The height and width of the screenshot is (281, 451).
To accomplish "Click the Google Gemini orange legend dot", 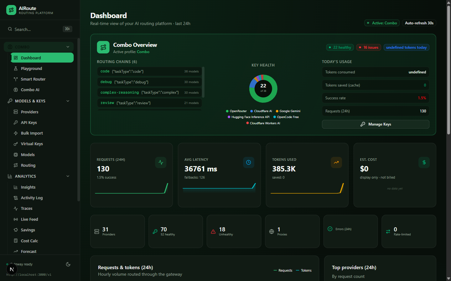I will 277,111.
